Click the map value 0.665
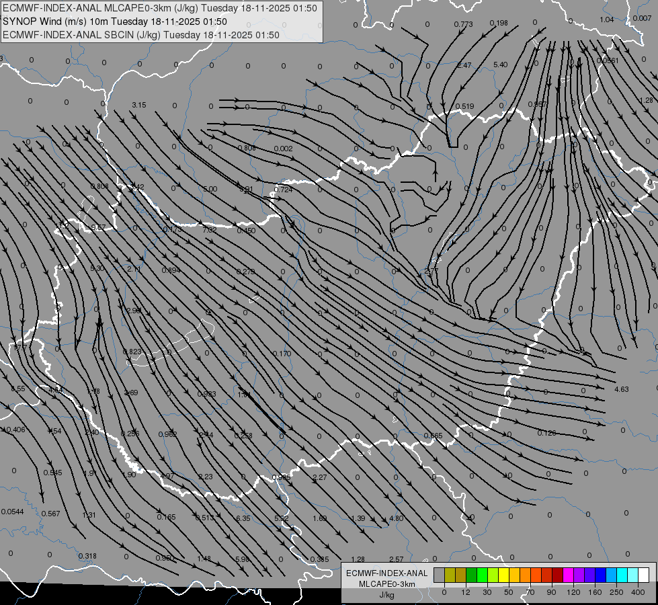Screen dimensions: 658x605 click(433, 436)
